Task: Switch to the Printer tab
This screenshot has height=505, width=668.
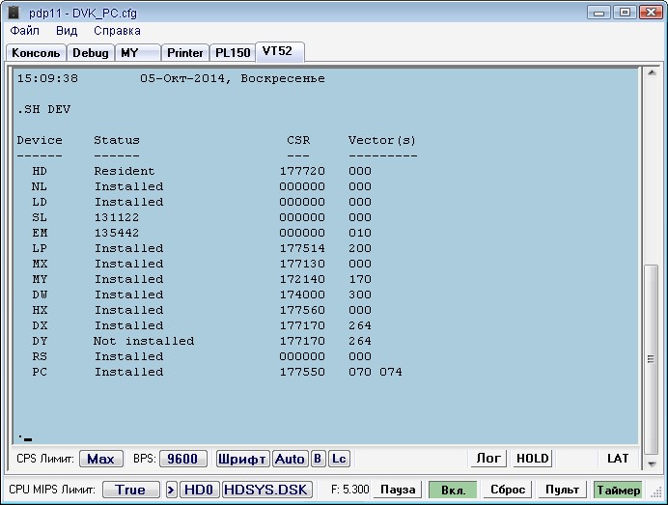Action: [184, 52]
